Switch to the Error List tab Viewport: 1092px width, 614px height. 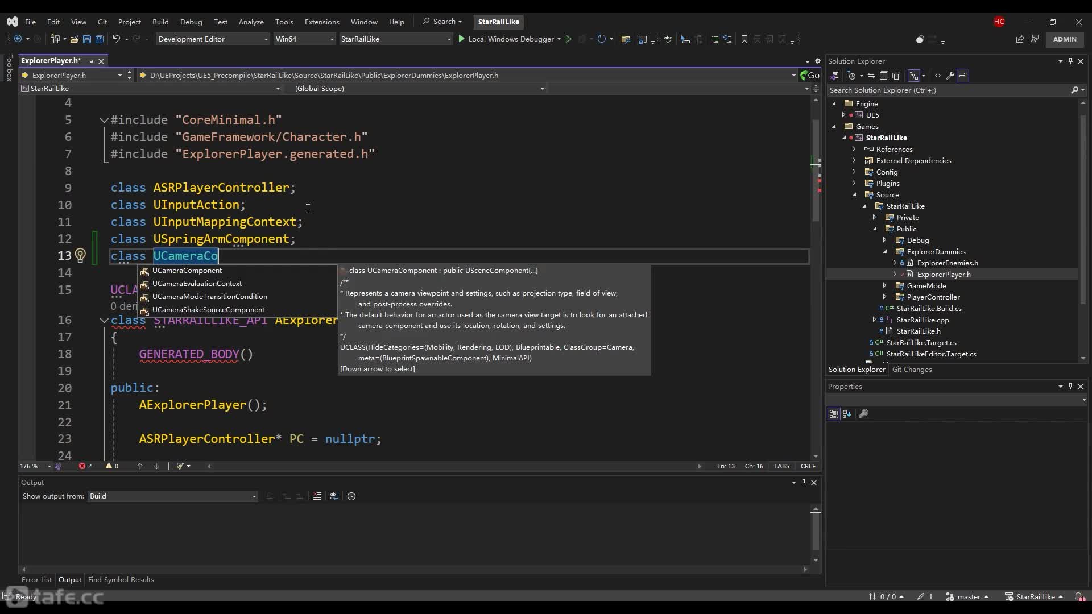click(36, 580)
